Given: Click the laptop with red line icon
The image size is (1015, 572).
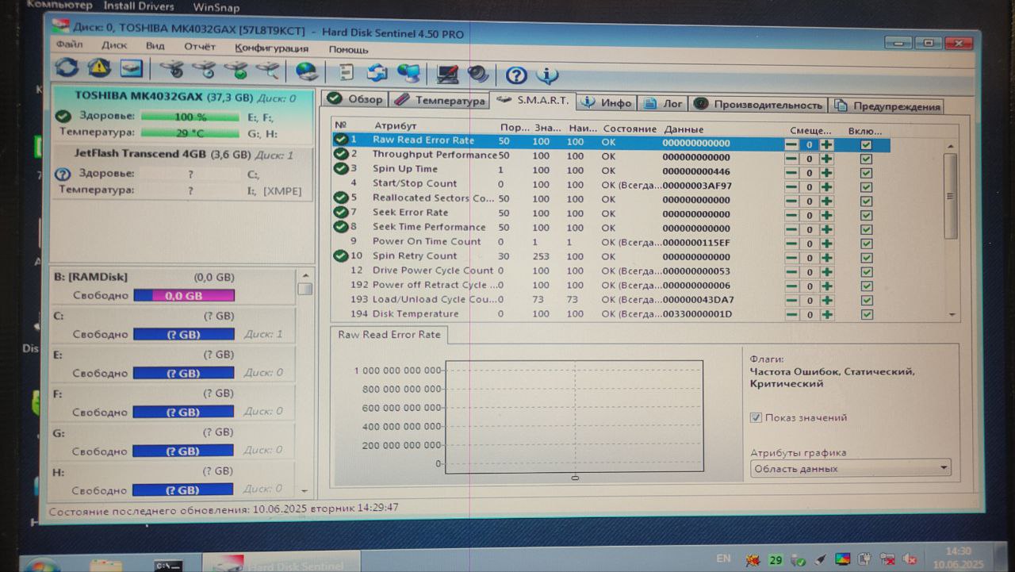Looking at the screenshot, I should (446, 74).
